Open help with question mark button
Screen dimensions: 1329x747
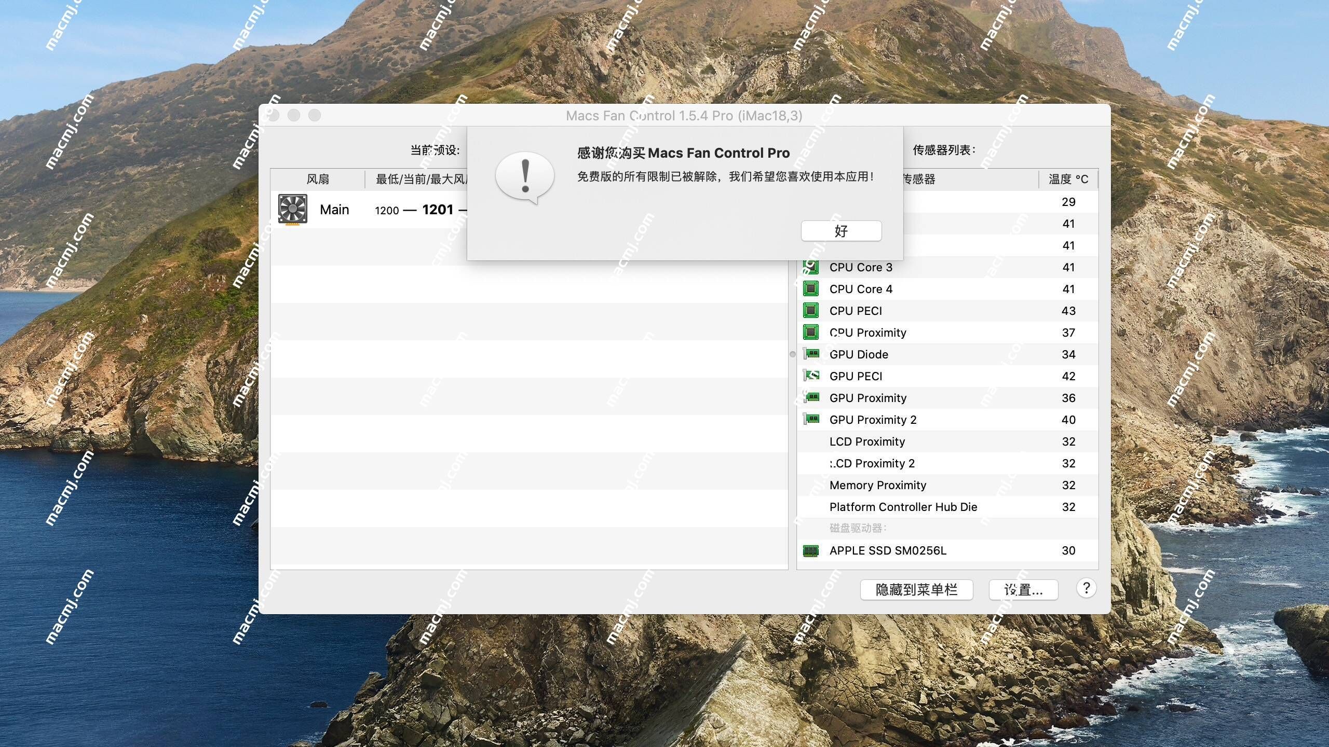point(1086,588)
